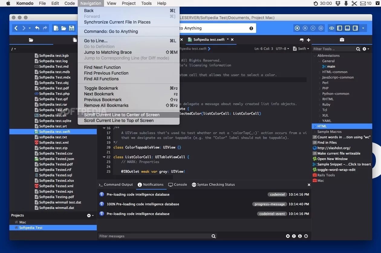The width and height of the screenshot is (381, 253).
Task: Click the play last macro icon
Action: [313, 28]
